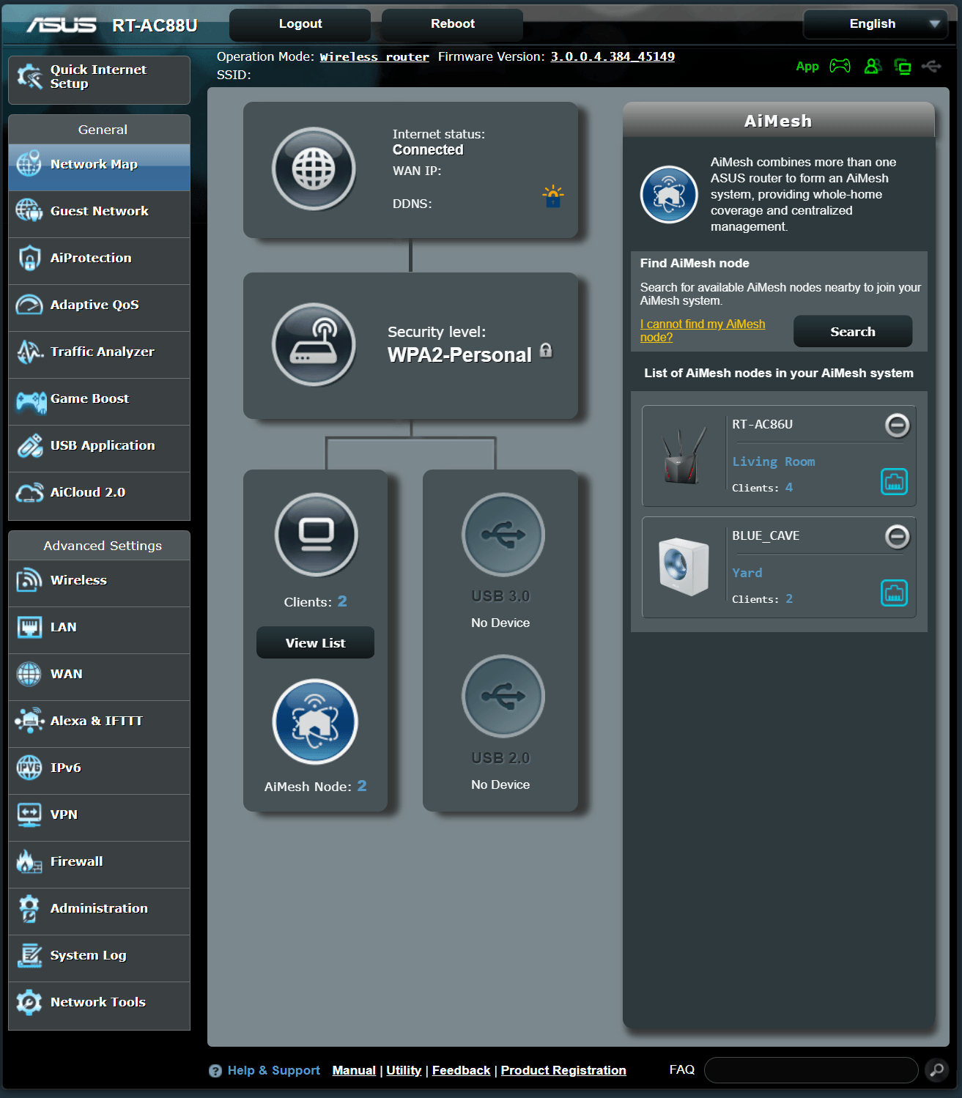The image size is (962, 1098).
Task: Search for available AiMesh nodes
Action: coord(853,331)
